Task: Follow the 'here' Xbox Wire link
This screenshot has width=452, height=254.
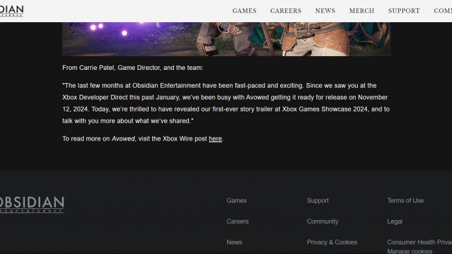Action: click(x=215, y=138)
